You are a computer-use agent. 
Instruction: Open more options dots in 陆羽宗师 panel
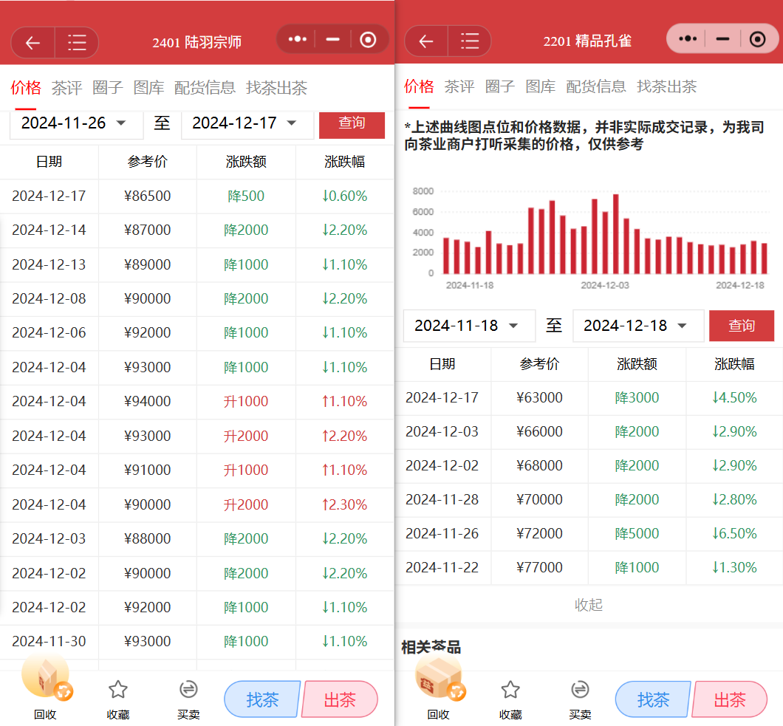[297, 39]
